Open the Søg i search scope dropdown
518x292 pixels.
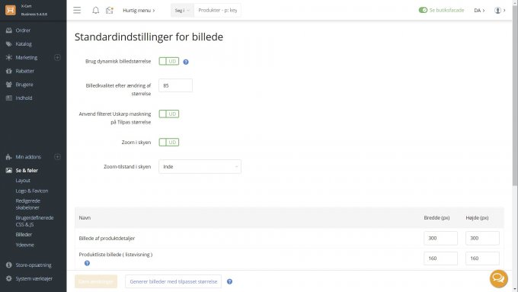tap(182, 10)
